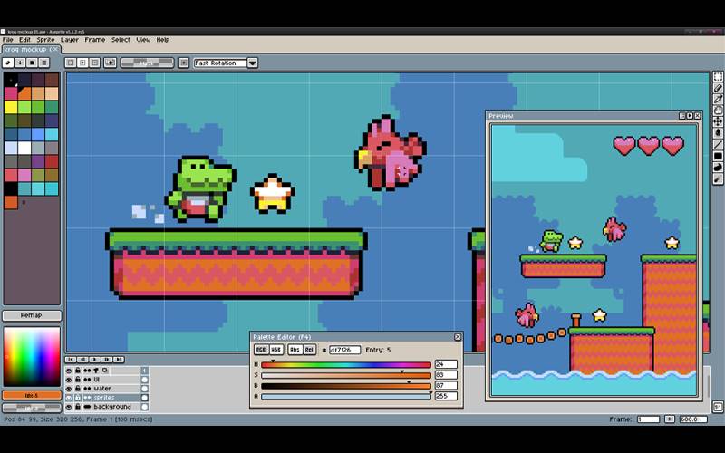Toggle visibility of the UI layer
The width and height of the screenshot is (725, 453).
point(69,380)
